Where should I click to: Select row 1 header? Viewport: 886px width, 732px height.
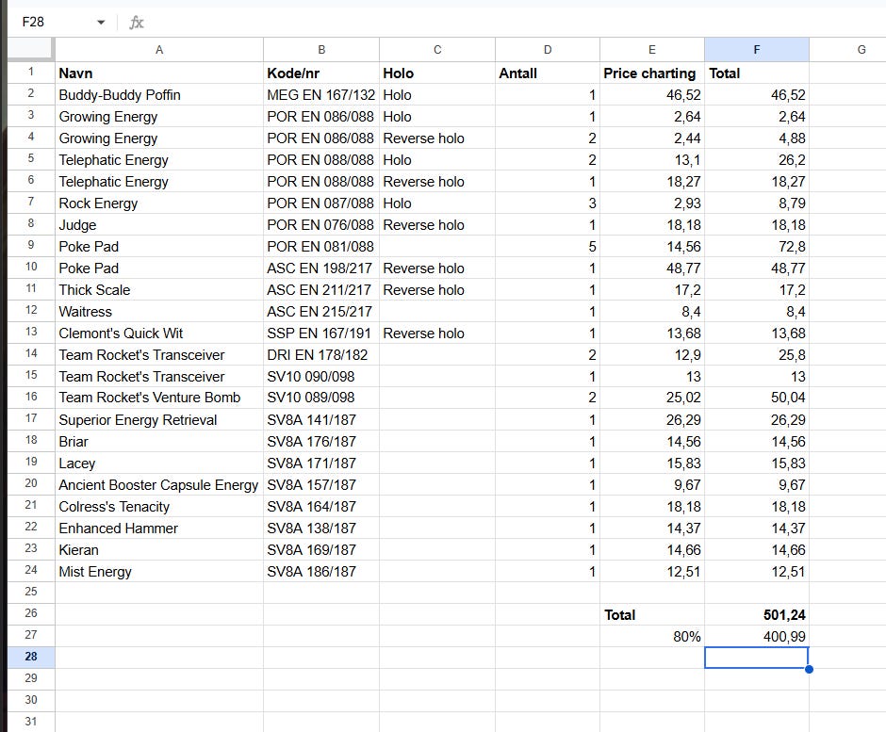point(30,73)
